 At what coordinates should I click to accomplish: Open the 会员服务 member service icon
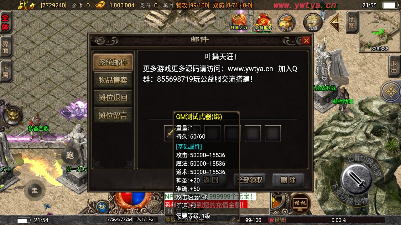coord(263,22)
